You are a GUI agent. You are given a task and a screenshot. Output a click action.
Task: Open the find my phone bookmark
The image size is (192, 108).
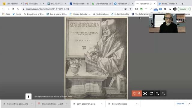click(101, 14)
